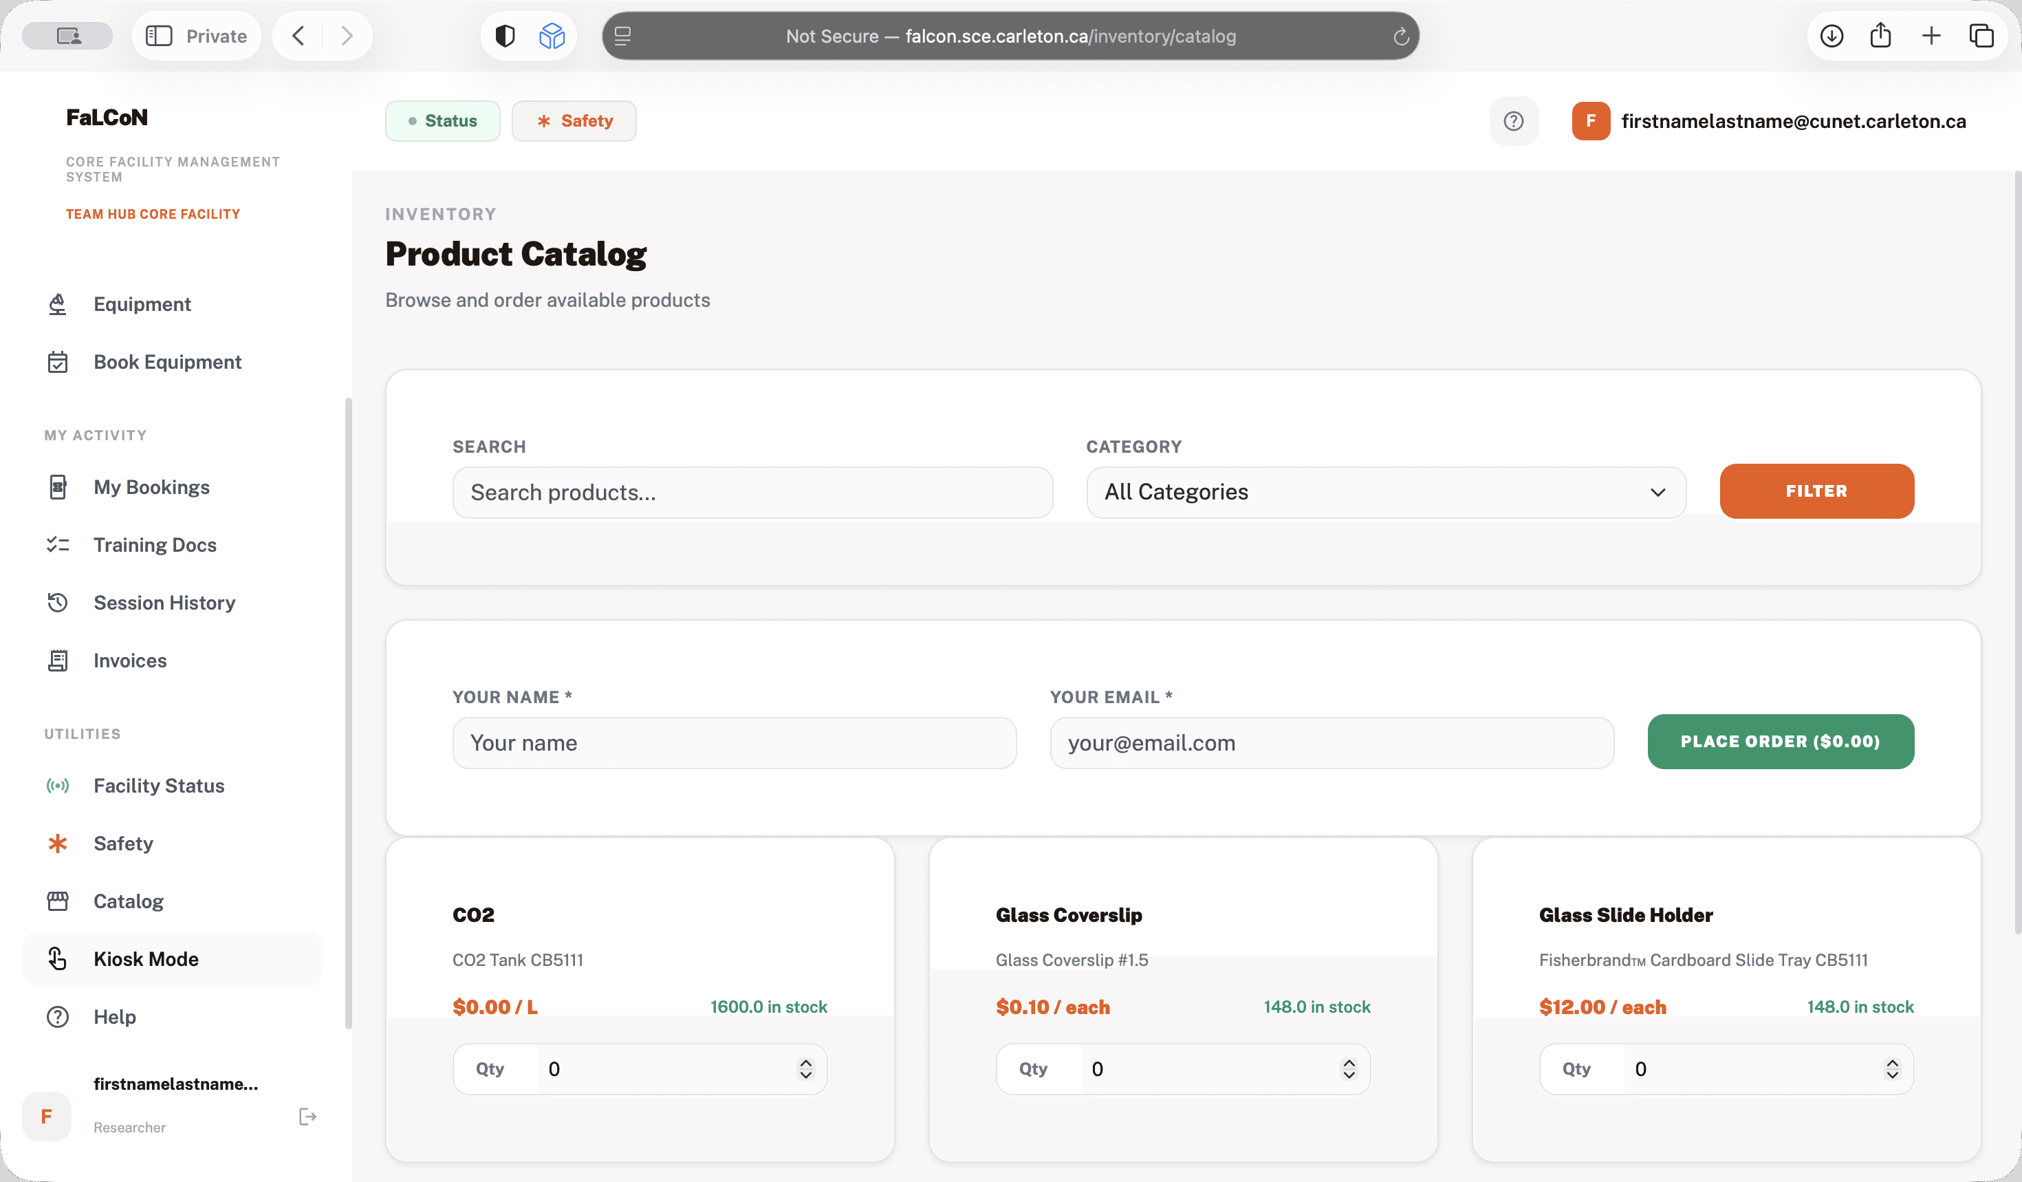Image resolution: width=2022 pixels, height=1182 pixels.
Task: Open Help in the sidebar
Action: click(114, 1017)
